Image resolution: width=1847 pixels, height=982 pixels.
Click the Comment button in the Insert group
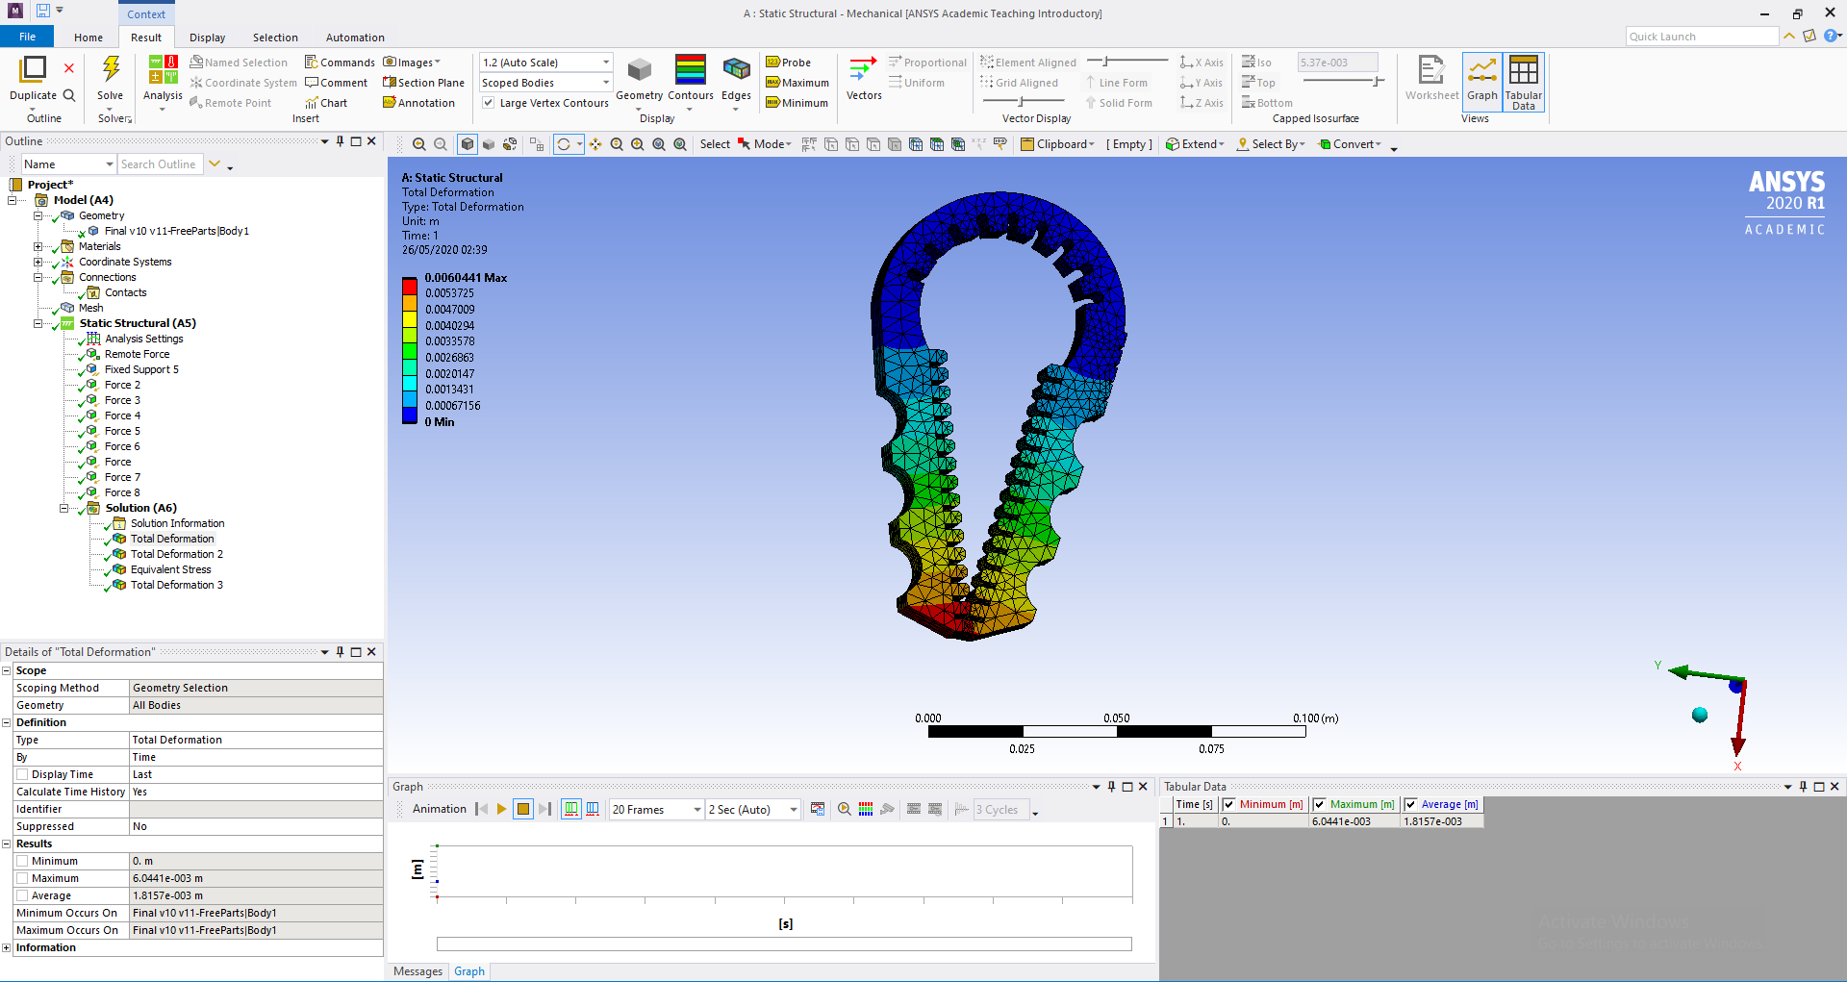point(336,83)
